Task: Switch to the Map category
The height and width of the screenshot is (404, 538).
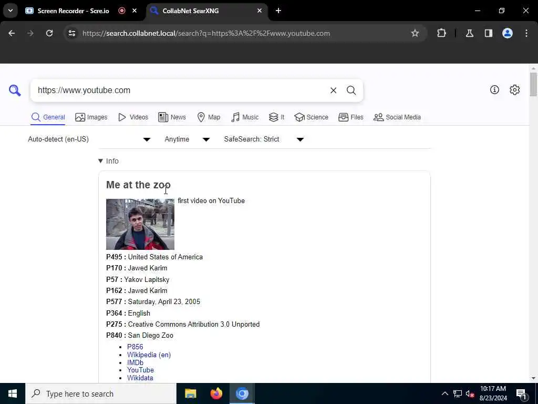Action: point(209,117)
